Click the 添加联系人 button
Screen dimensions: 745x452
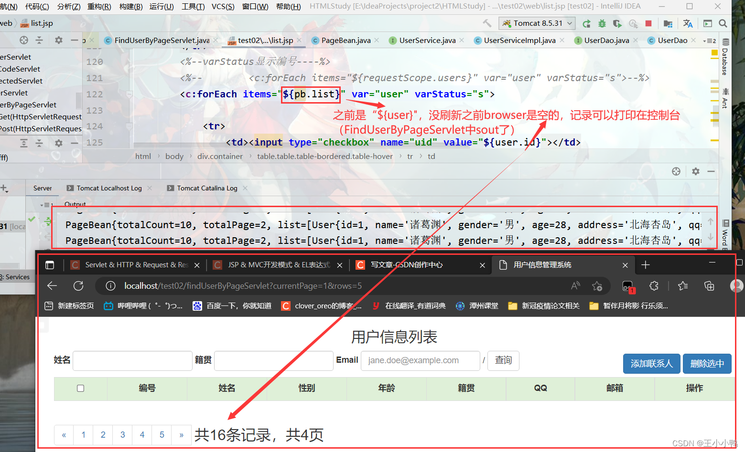(x=652, y=364)
